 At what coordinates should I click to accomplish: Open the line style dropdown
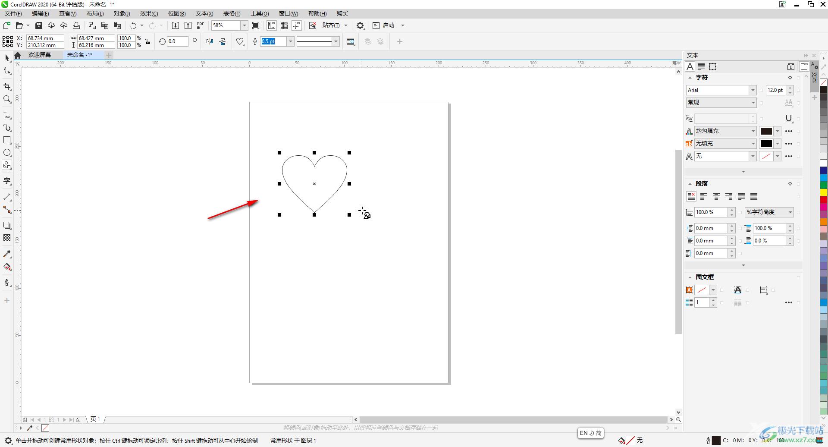coord(336,41)
